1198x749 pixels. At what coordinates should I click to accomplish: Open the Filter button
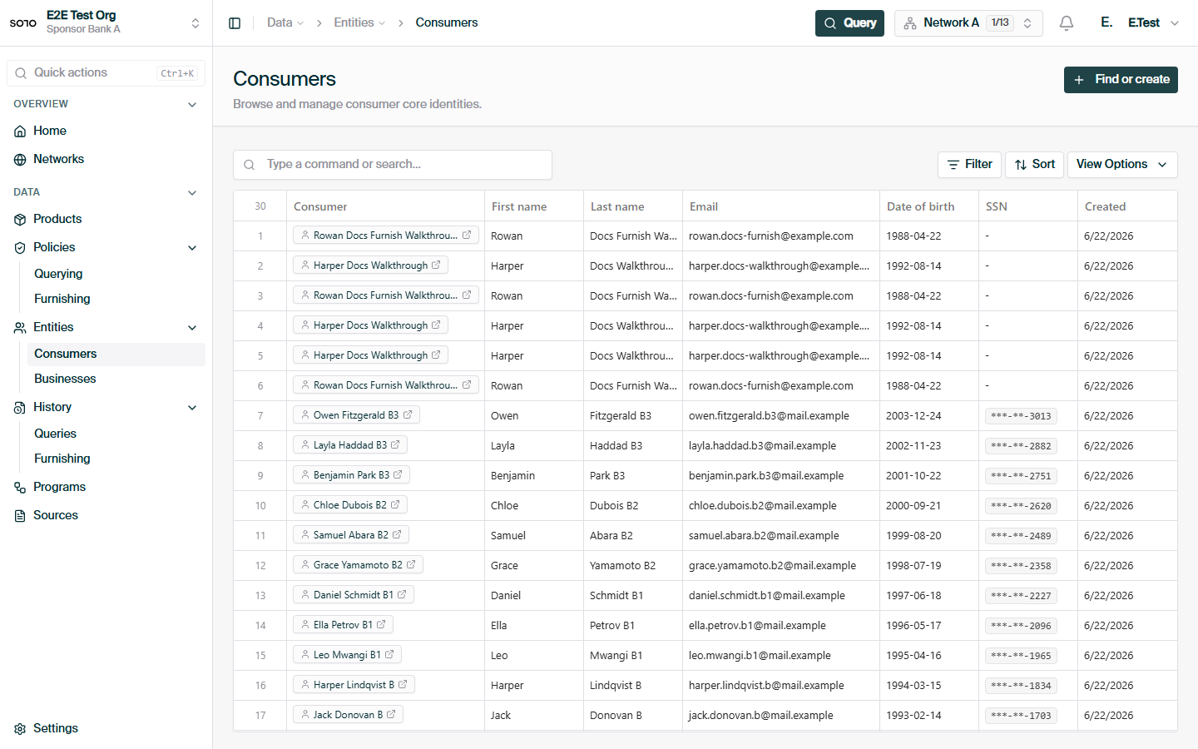(969, 165)
